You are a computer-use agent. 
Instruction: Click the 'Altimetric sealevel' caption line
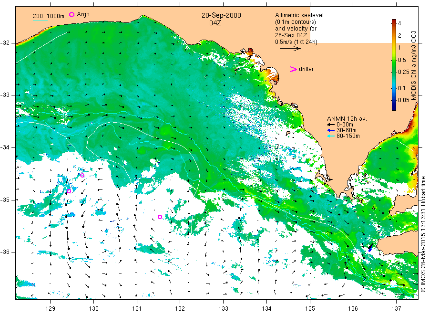click(299, 15)
